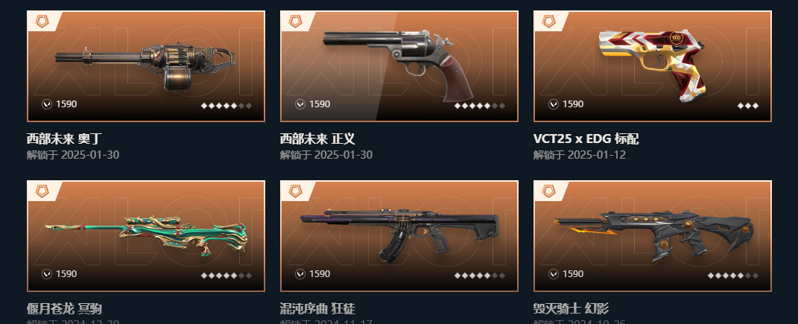
Task: Click VP currency icon on 西部未来 奥丁 card
Action: click(x=47, y=104)
